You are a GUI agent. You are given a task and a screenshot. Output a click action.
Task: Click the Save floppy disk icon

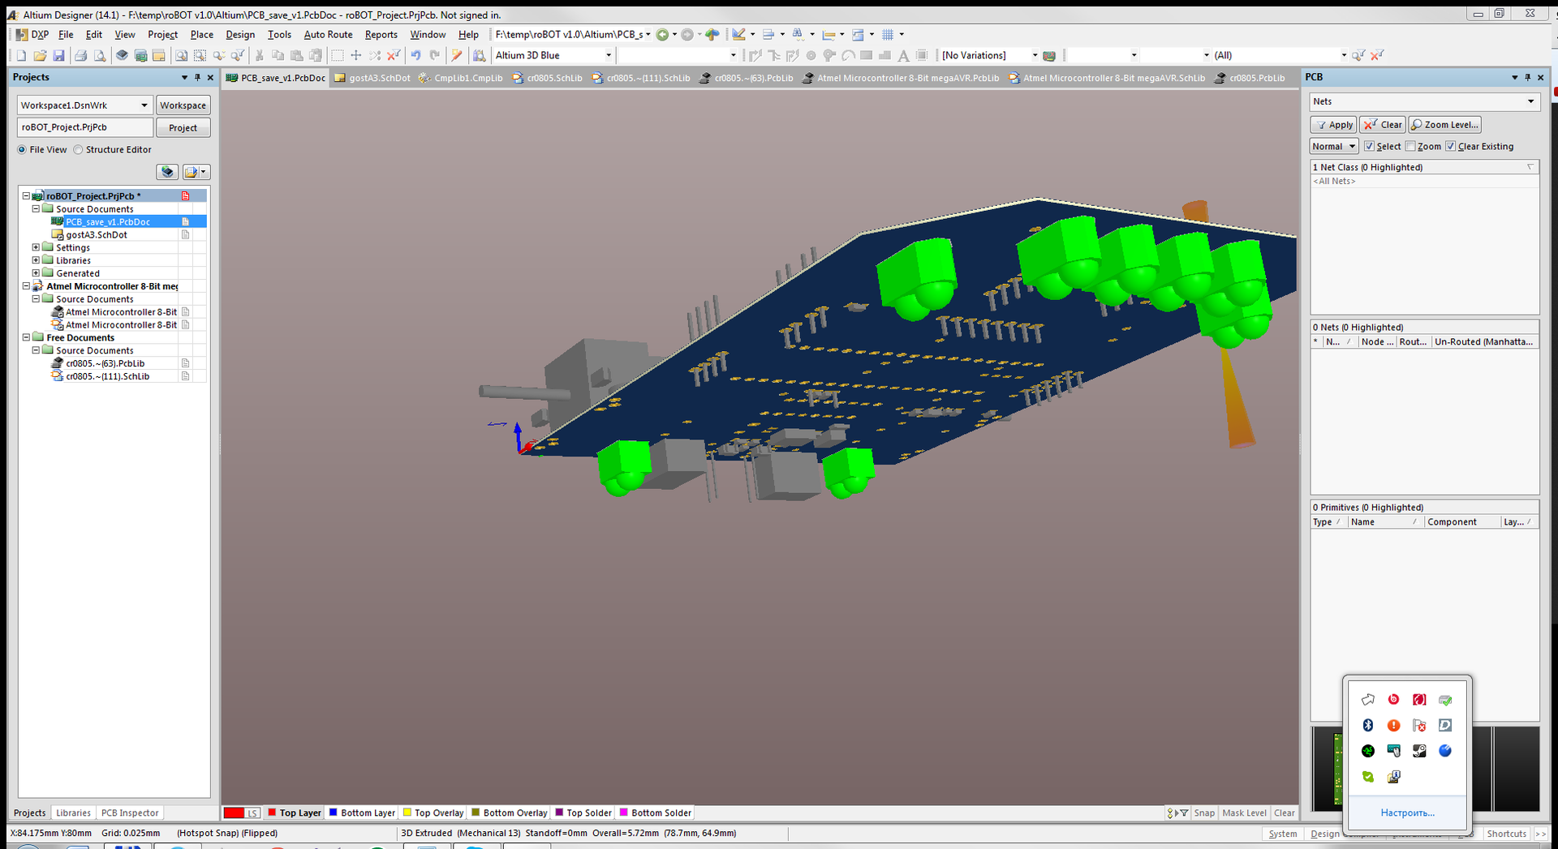(x=58, y=55)
